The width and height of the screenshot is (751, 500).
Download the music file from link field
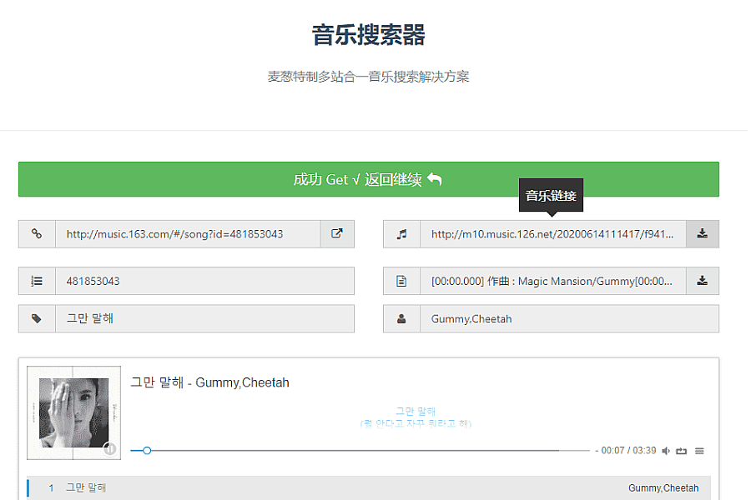702,234
